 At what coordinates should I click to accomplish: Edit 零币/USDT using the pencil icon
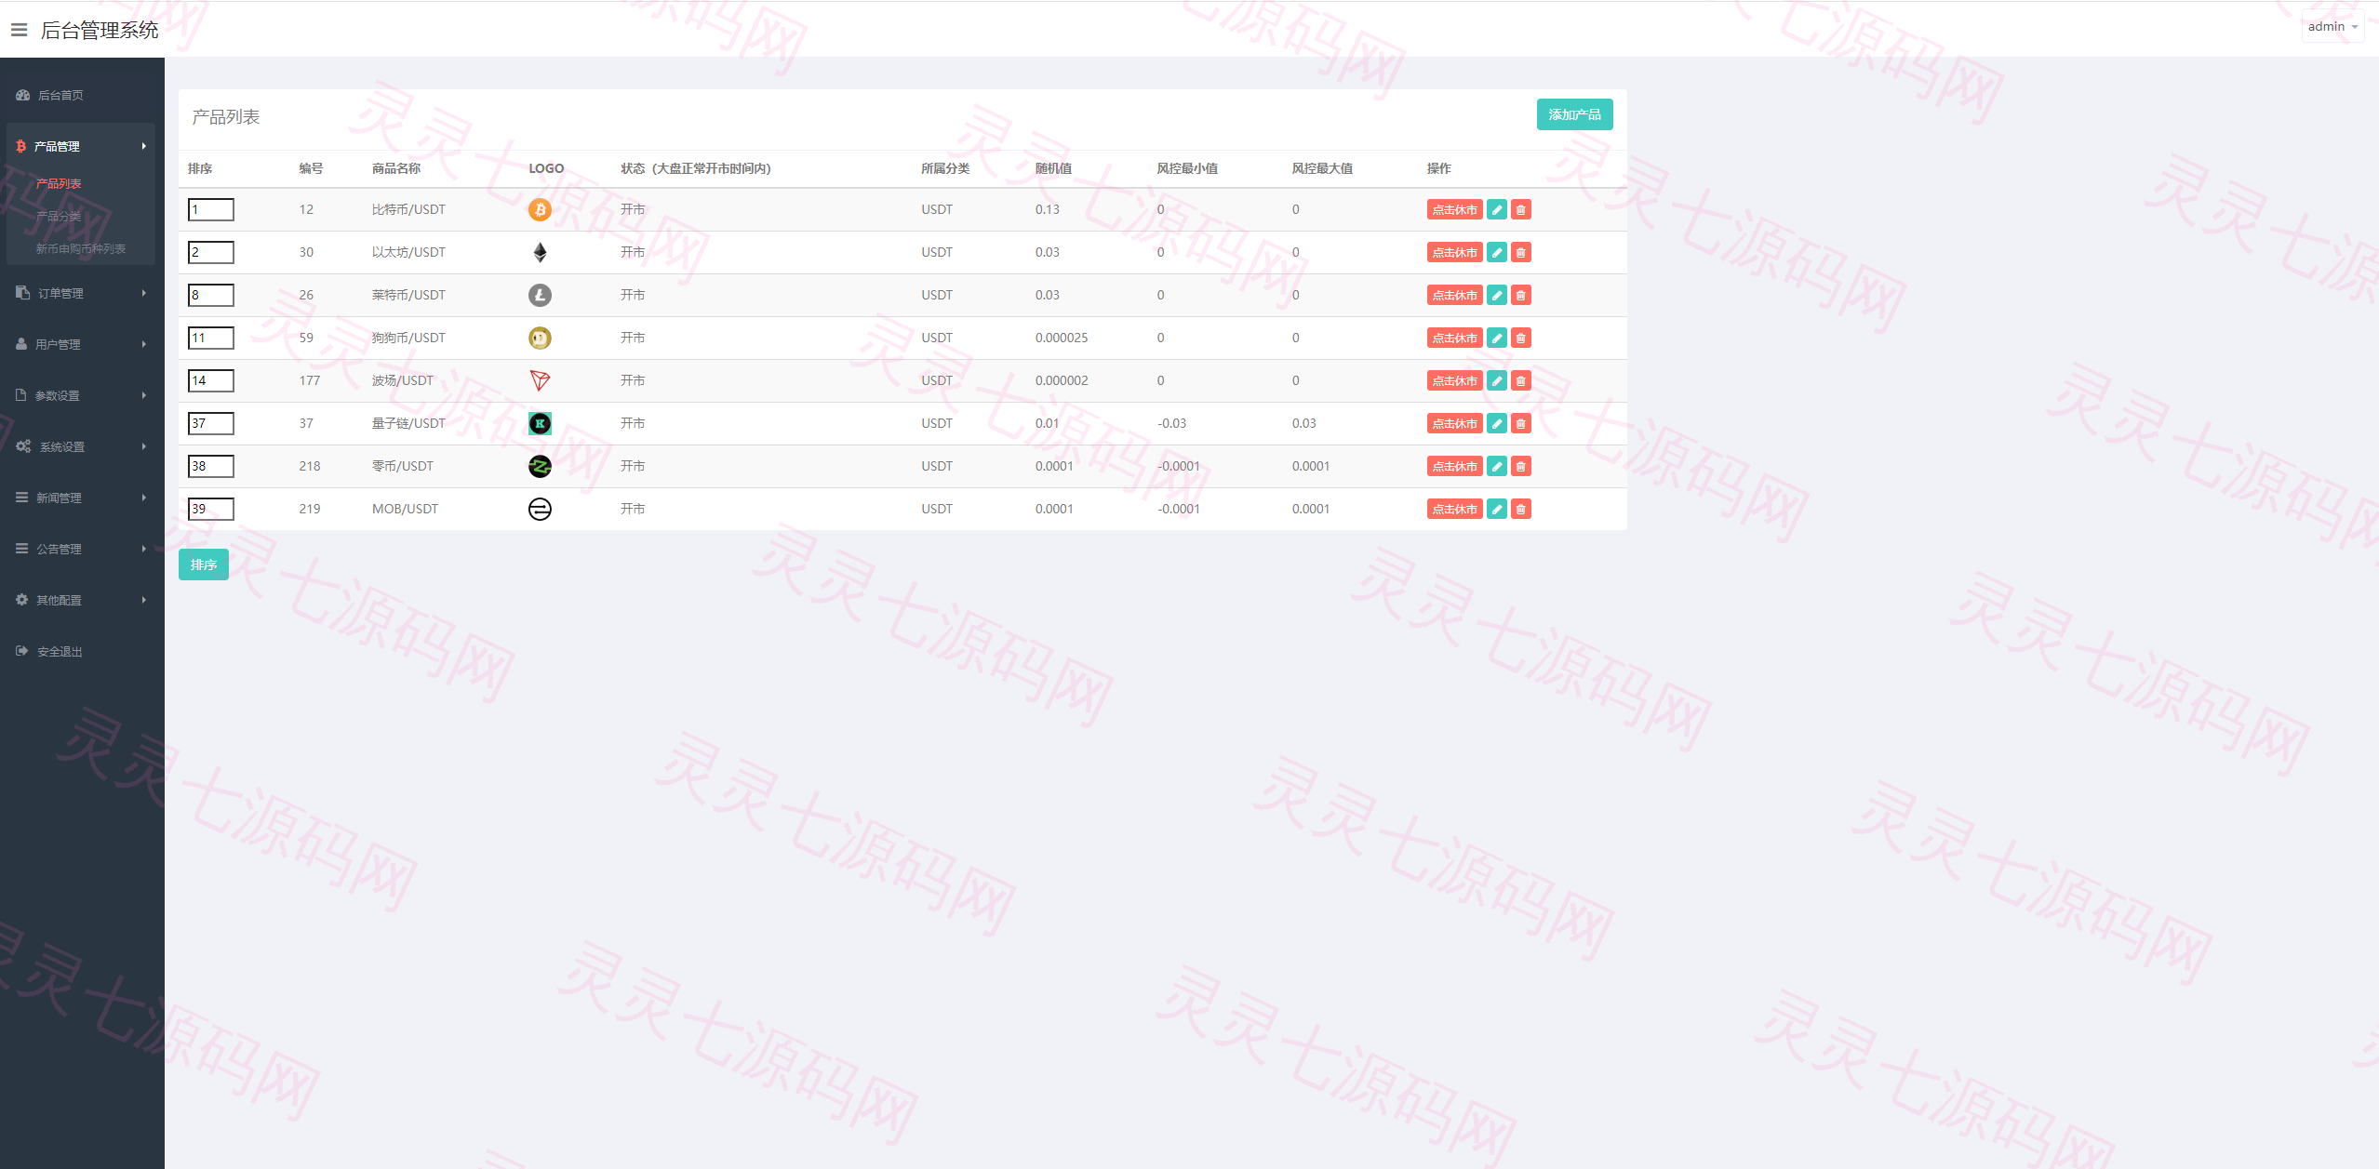point(1496,466)
